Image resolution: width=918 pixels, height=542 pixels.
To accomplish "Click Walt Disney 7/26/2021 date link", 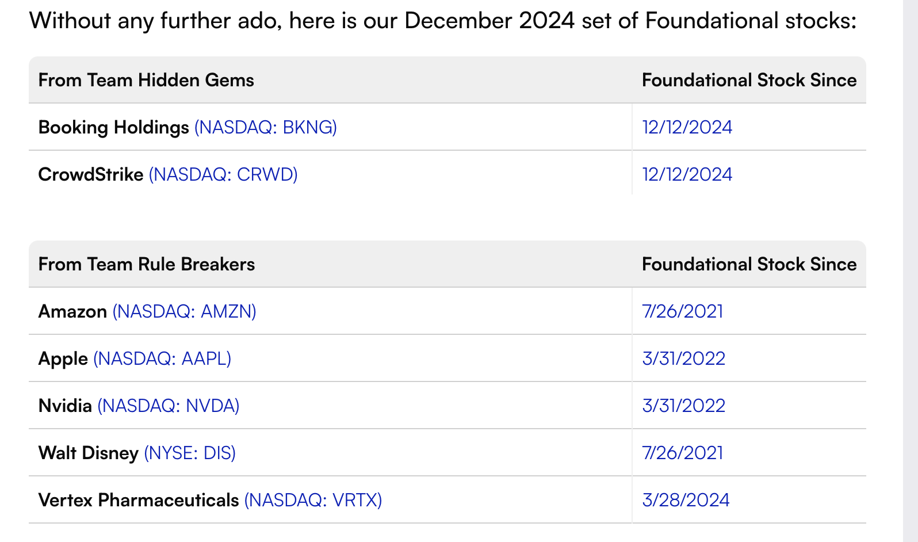I will coord(682,453).
